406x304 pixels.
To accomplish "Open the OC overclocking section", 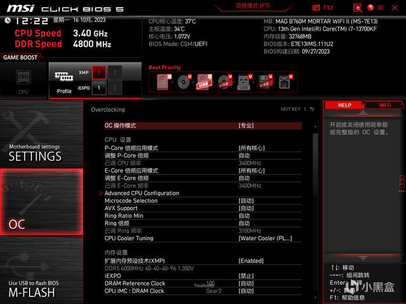I will 41,202.
